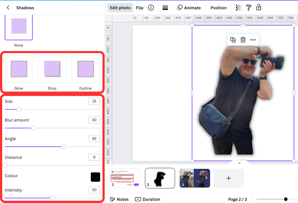Open the hamburger menu in the toolbar
The height and width of the screenshot is (203, 298).
[x=165, y=7]
